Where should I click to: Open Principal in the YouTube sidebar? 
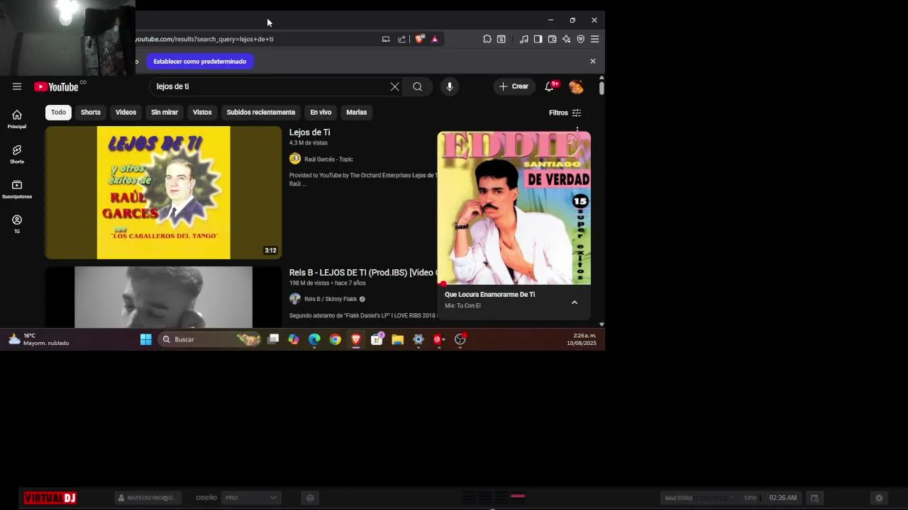tap(17, 119)
